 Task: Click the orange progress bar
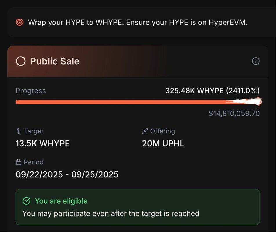[x=139, y=102]
